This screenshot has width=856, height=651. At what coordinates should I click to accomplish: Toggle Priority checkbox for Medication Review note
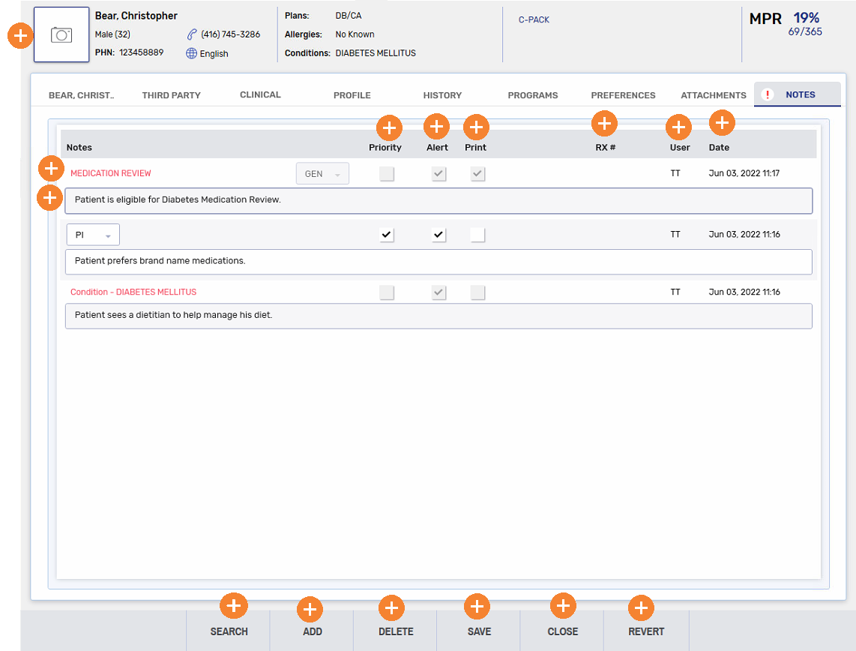(387, 174)
